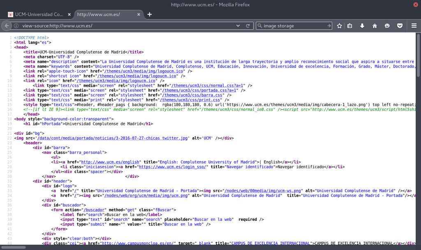
Task: Show bookmarks list icon
Action: (349, 26)
